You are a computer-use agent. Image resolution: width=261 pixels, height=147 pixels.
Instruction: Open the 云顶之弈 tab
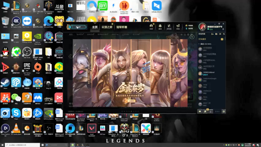tap(107, 27)
